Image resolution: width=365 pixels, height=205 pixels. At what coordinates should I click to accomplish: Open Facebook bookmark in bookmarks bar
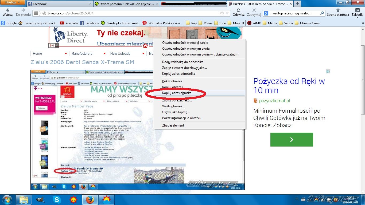click(x=90, y=23)
